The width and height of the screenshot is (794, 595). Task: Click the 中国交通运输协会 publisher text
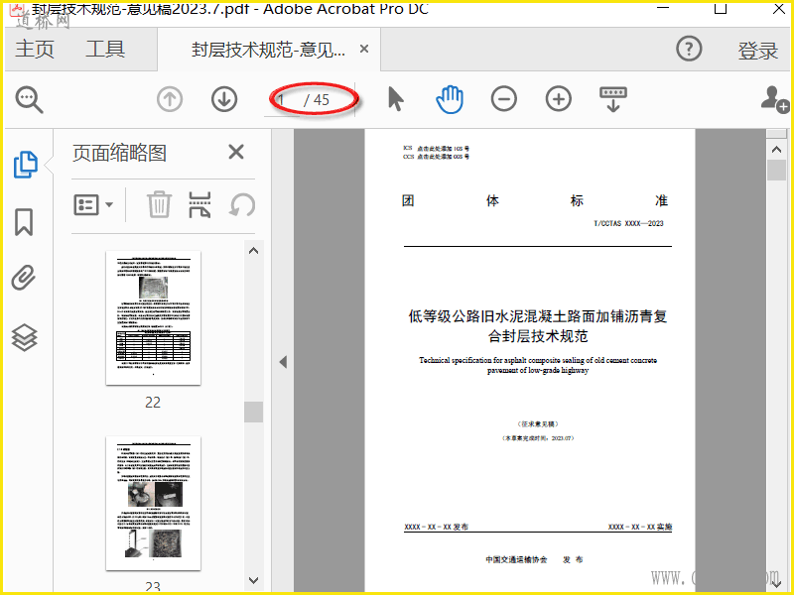[516, 559]
